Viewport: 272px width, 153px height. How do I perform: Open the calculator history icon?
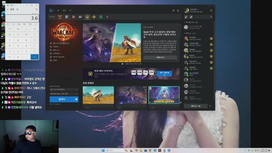(36, 10)
